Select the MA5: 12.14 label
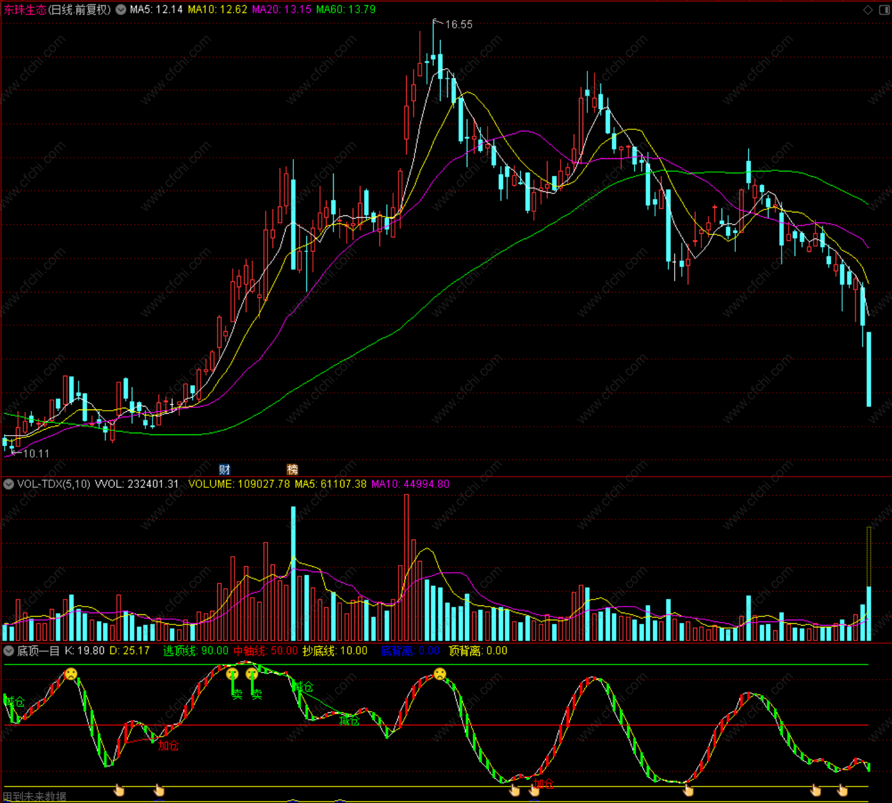Screen dimensions: 892x803 (156, 9)
